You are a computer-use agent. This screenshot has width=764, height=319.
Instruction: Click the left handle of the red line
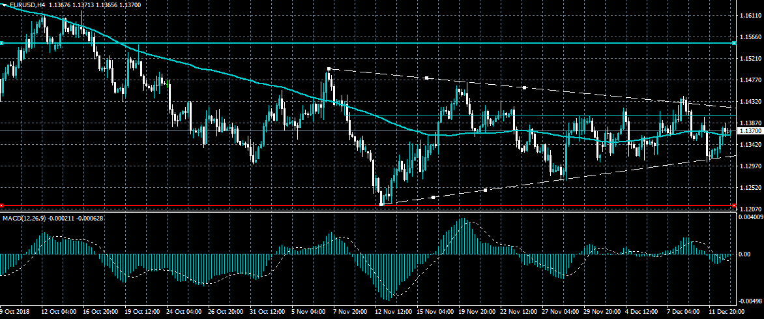click(x=1, y=205)
